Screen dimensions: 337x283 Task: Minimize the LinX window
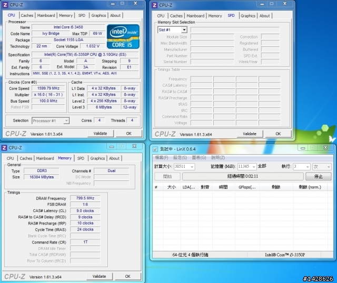pyautogui.click(x=303, y=148)
